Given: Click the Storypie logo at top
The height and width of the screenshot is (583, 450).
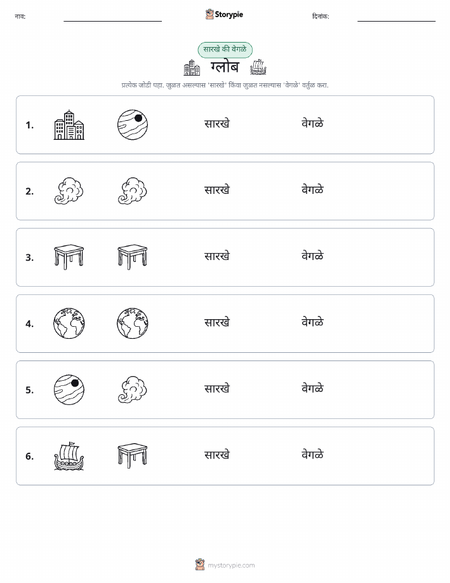Looking at the screenshot, I should [x=224, y=15].
